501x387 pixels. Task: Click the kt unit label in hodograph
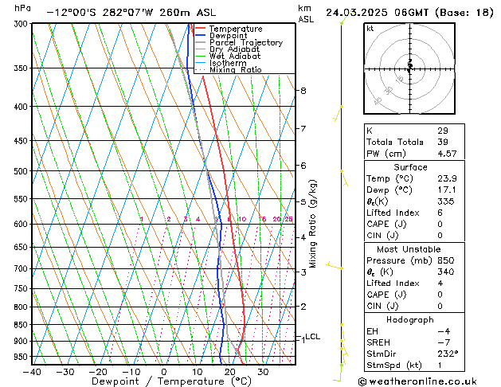tap(370, 29)
